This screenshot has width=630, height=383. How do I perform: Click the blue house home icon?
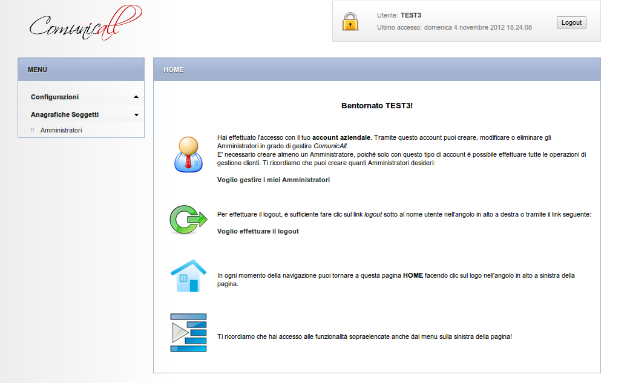188,276
